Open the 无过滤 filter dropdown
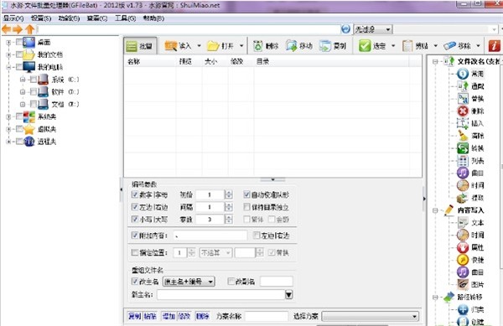The height and width of the screenshot is (326, 503). point(373,29)
